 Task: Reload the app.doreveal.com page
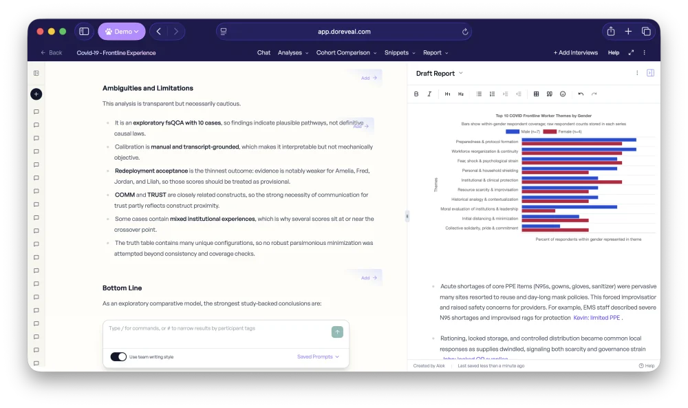(x=464, y=32)
